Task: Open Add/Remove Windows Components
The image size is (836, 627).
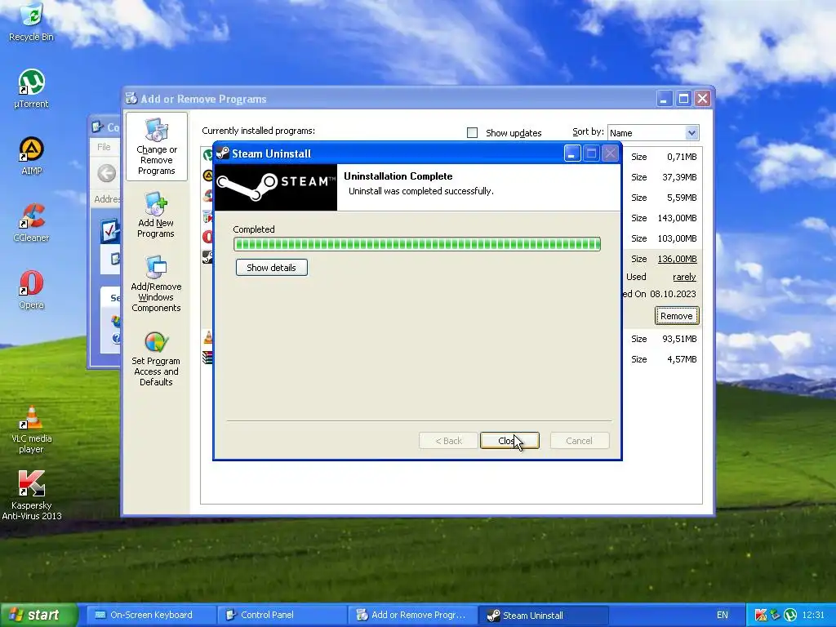Action: [156, 283]
